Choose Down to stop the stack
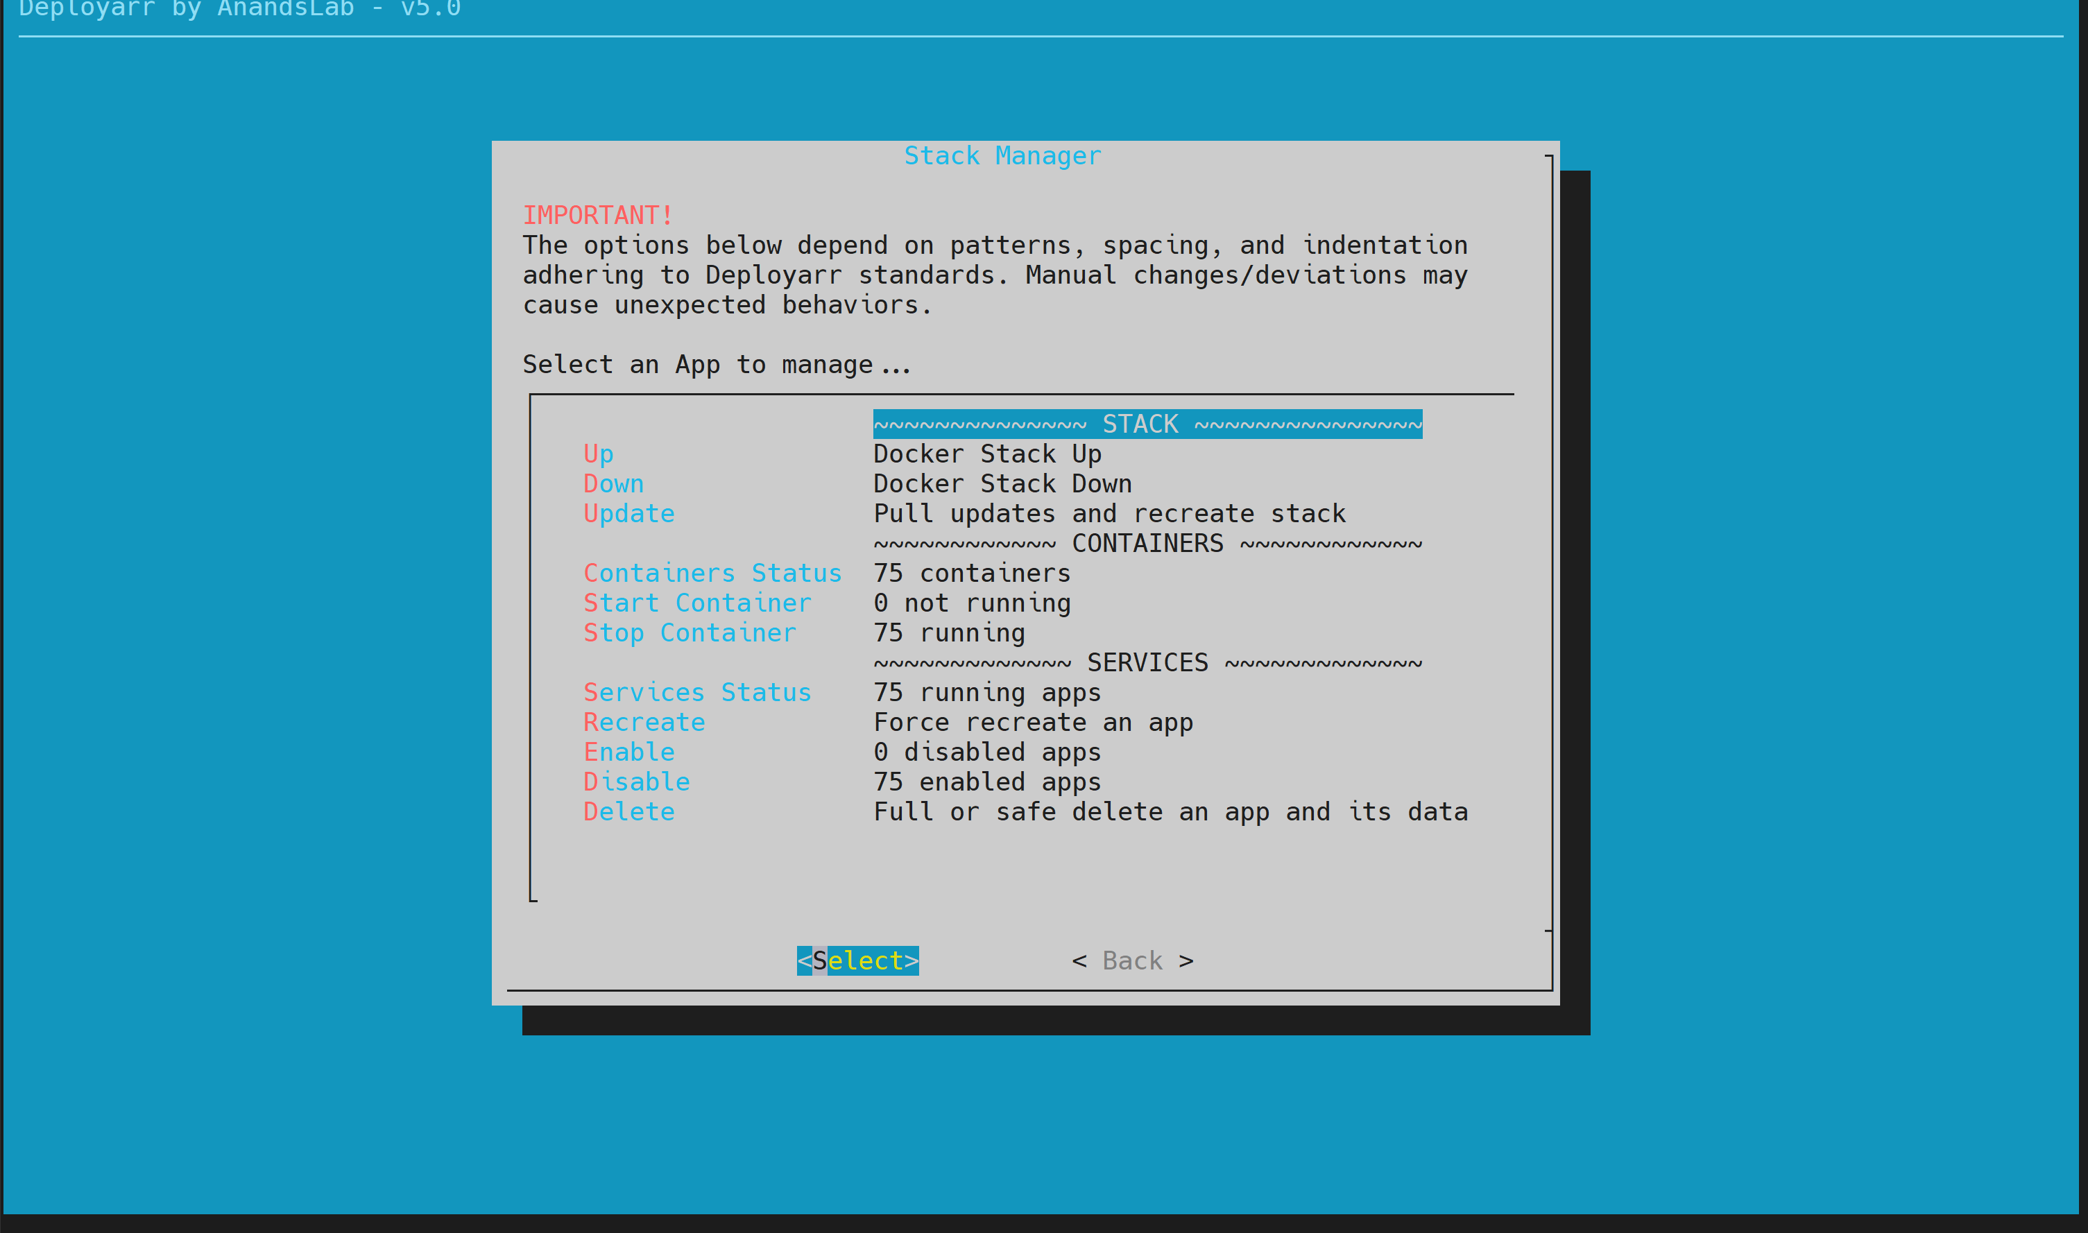Viewport: 2088px width, 1233px height. click(x=613, y=483)
